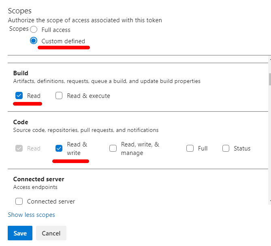
Task: Check Code Read, write, & manage
Action: pyautogui.click(x=113, y=148)
